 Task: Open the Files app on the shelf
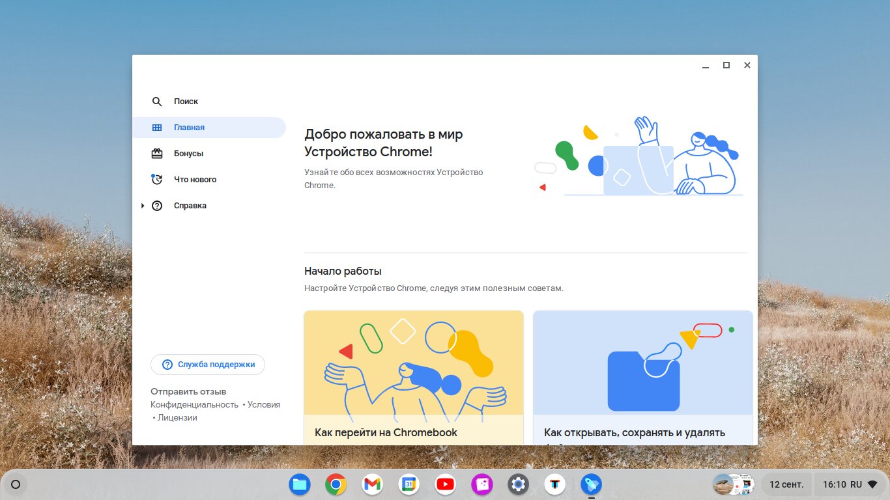[x=300, y=484]
